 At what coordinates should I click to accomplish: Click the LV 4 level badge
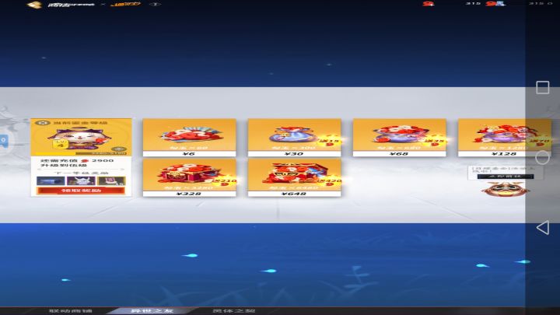(x=61, y=144)
